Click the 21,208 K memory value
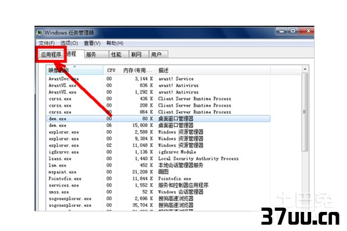Image resolution: width=347 pixels, height=231 pixels. (x=142, y=172)
